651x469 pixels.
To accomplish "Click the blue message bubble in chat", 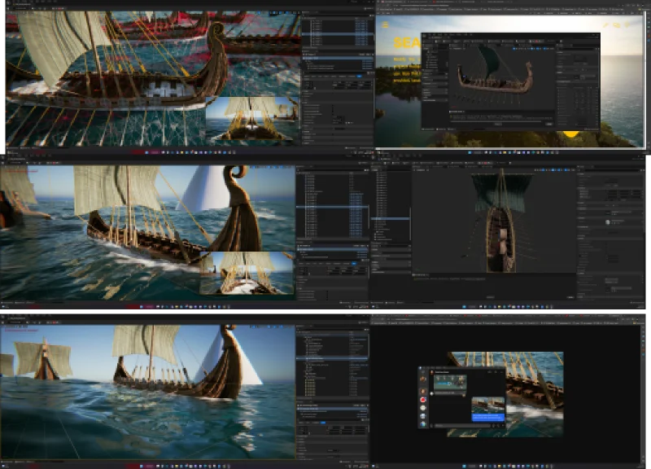I will [488, 417].
